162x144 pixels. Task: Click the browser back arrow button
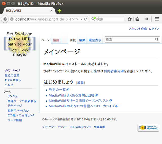5,19
